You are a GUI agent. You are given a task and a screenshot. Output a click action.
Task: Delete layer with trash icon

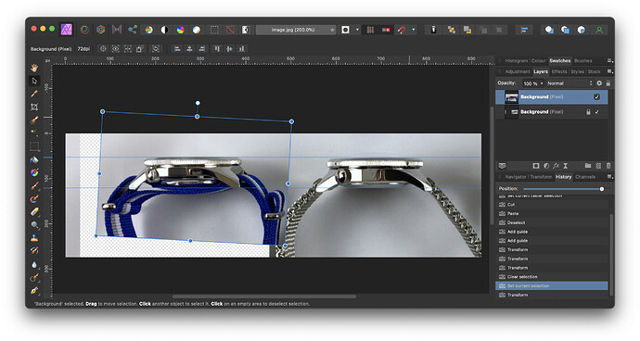(608, 166)
